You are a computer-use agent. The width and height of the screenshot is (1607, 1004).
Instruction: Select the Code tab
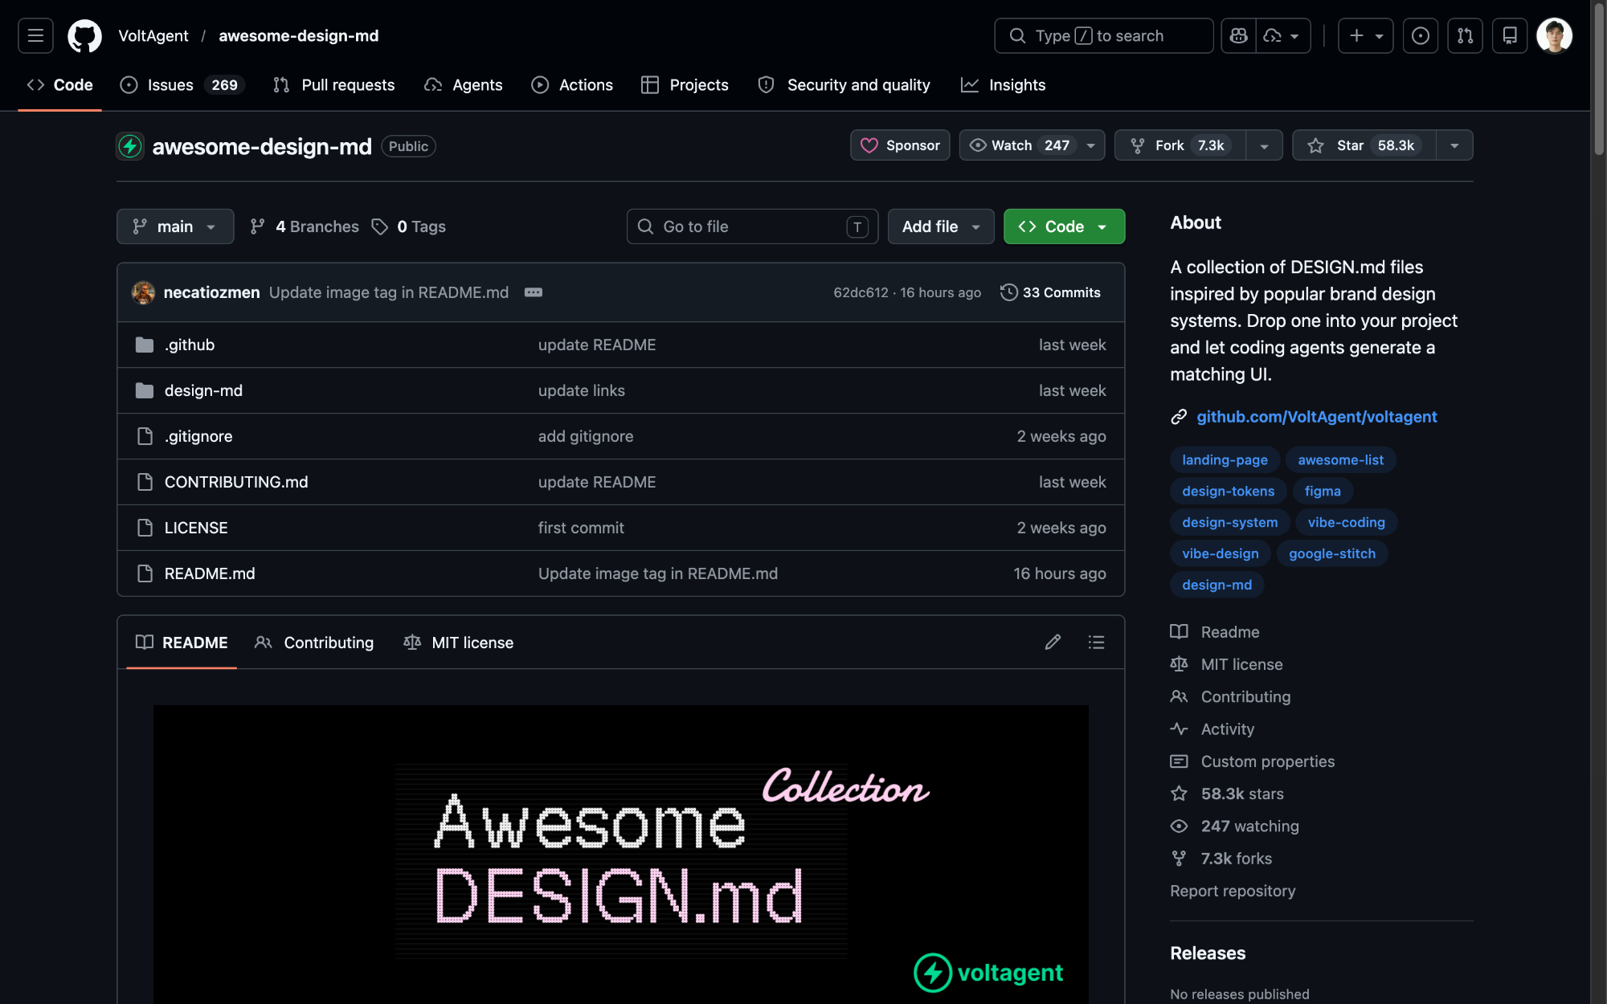[60, 85]
